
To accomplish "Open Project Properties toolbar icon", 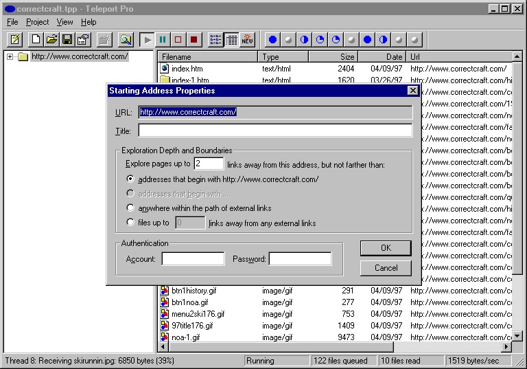I will [x=83, y=40].
